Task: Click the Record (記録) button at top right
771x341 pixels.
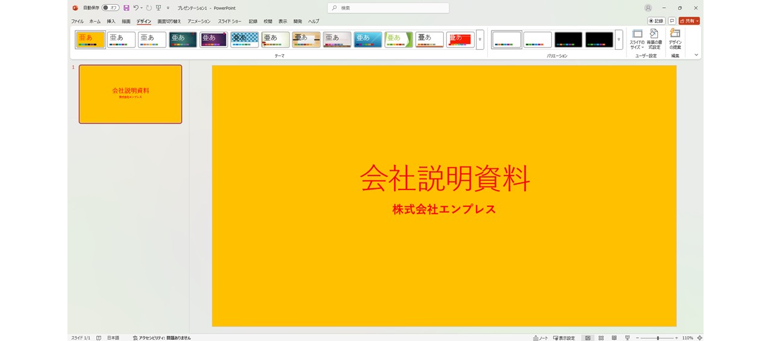Action: coord(656,21)
